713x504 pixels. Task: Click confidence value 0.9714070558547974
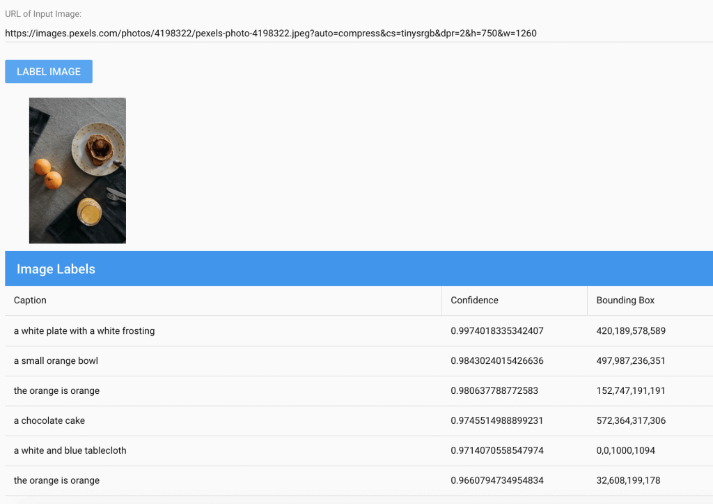pos(497,450)
